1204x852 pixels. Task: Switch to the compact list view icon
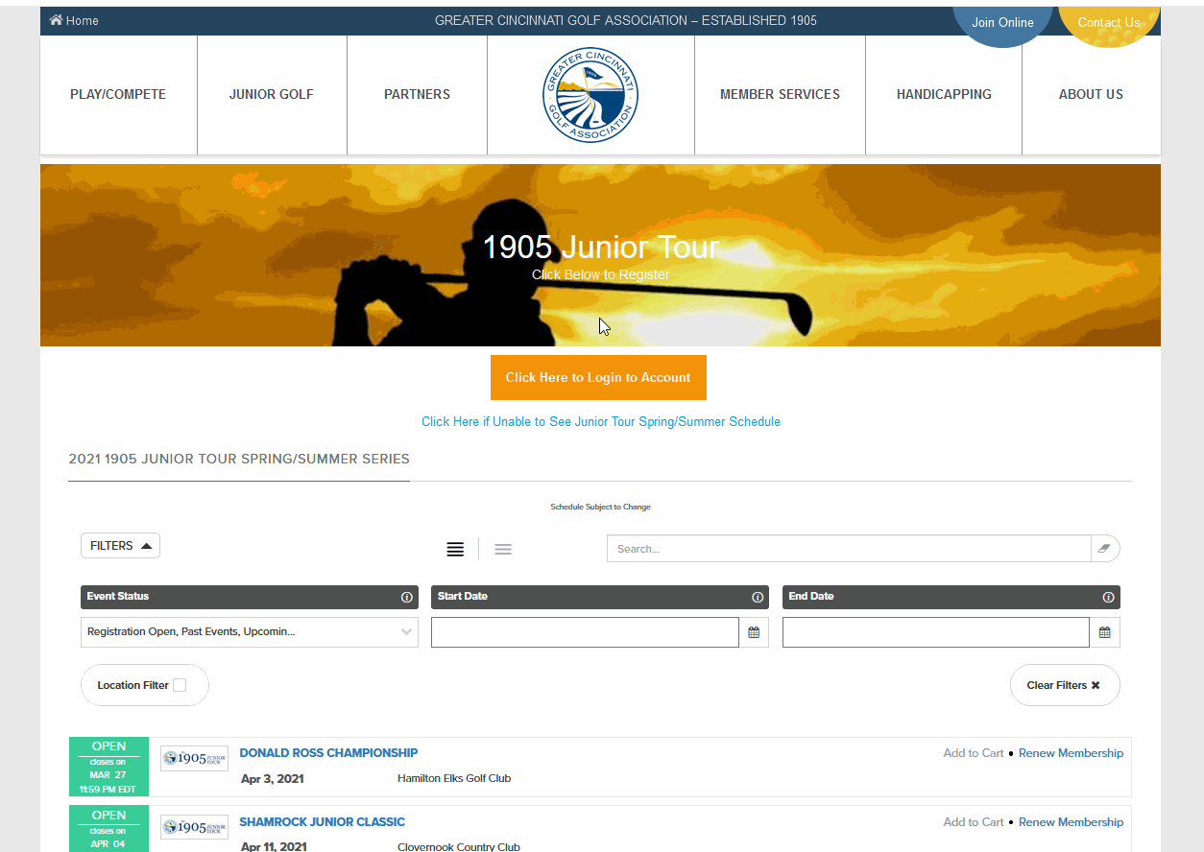pos(503,549)
